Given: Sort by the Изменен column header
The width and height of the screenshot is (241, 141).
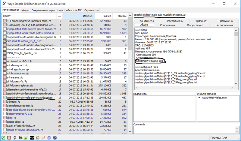Looking at the screenshot, I should [x=79, y=16].
